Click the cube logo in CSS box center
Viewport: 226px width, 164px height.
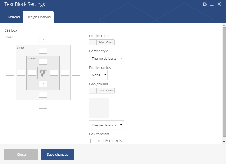pyautogui.click(x=43, y=73)
